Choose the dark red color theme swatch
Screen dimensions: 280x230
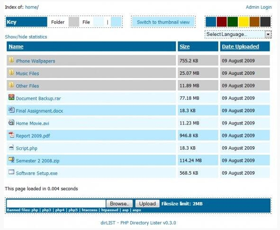tap(222, 22)
